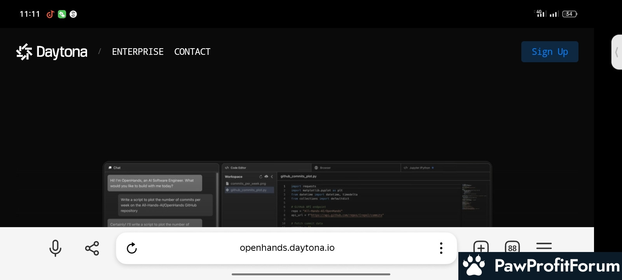622x280 pixels.
Task: Tap the side panel edge handle
Action: tap(617, 52)
